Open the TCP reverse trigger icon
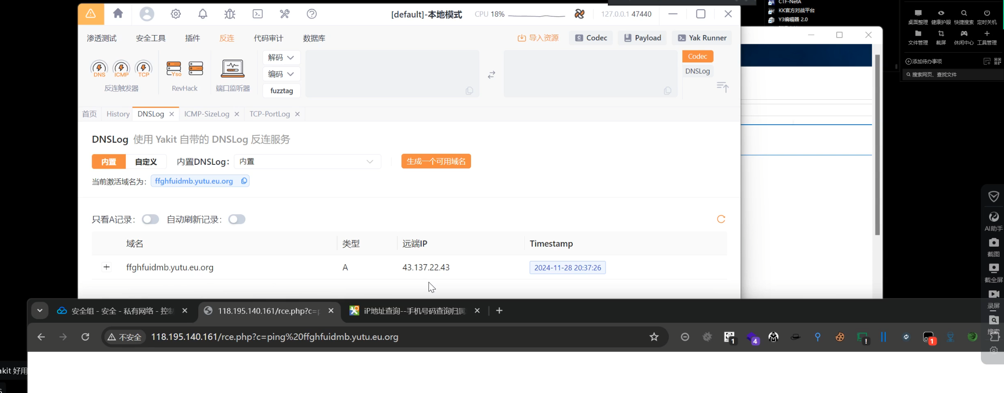Screen dimensions: 1004x393 (x=143, y=69)
